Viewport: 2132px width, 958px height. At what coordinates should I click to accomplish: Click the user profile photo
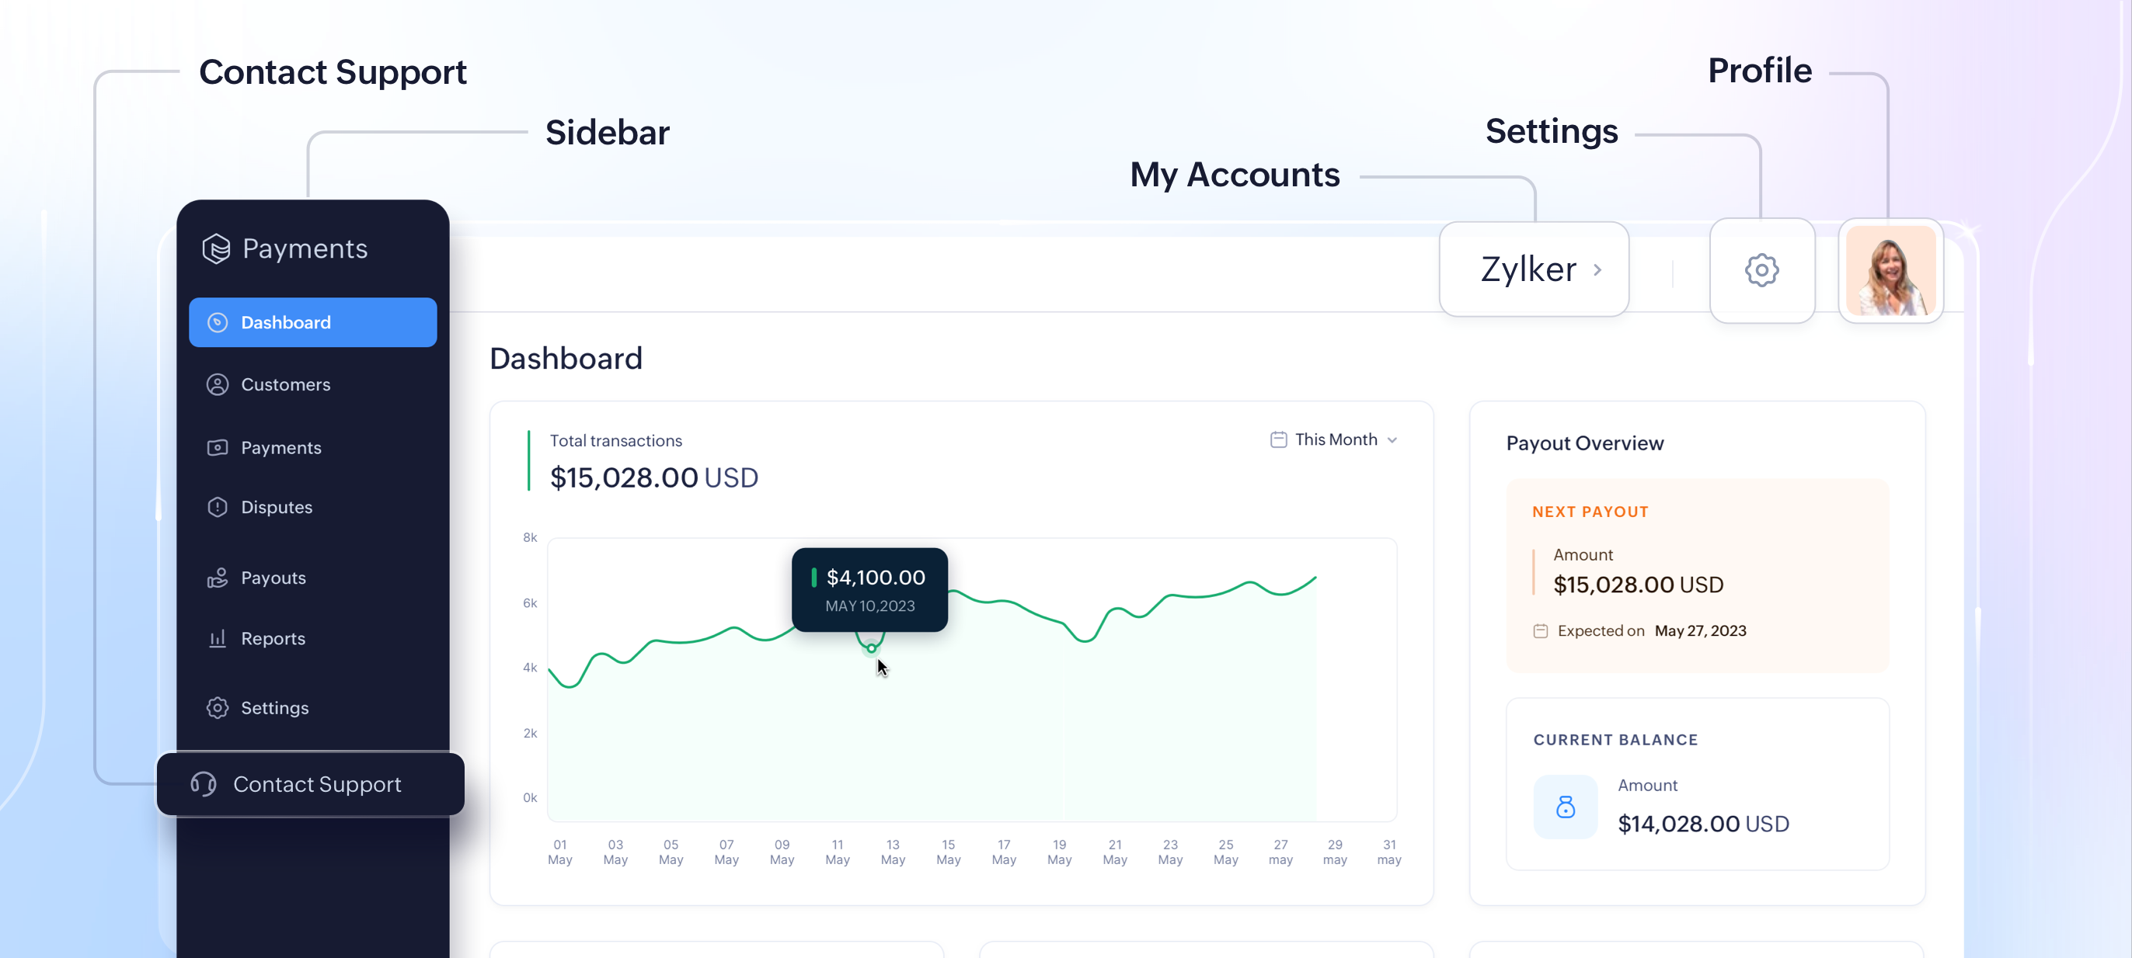1890,269
